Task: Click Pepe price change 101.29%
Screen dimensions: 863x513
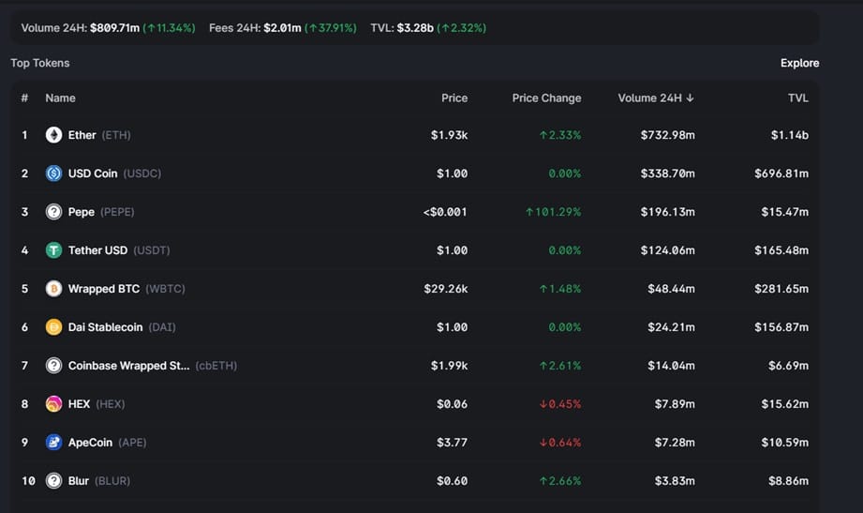Action: click(553, 212)
